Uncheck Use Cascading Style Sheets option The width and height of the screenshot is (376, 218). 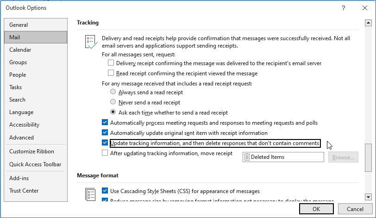tap(105, 190)
